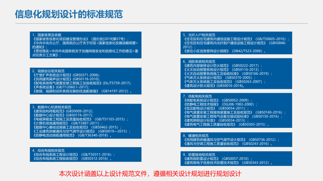Click line with GB50150-2016

(x=233, y=116)
